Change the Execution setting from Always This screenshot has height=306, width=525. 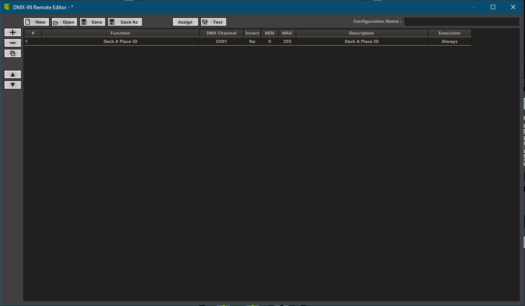point(449,41)
